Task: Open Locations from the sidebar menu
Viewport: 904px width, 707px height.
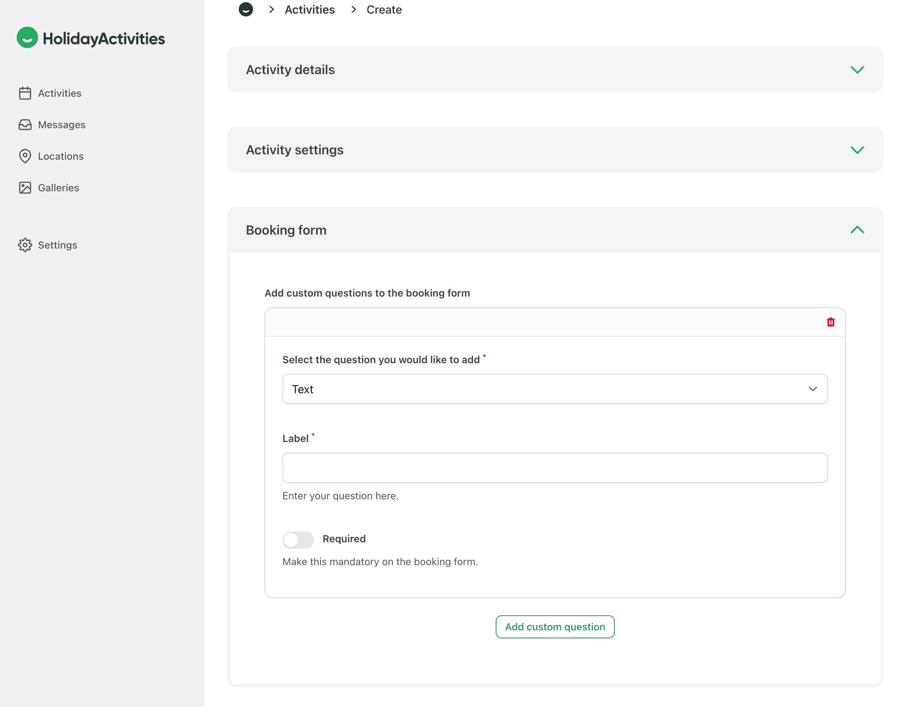Action: coord(61,156)
